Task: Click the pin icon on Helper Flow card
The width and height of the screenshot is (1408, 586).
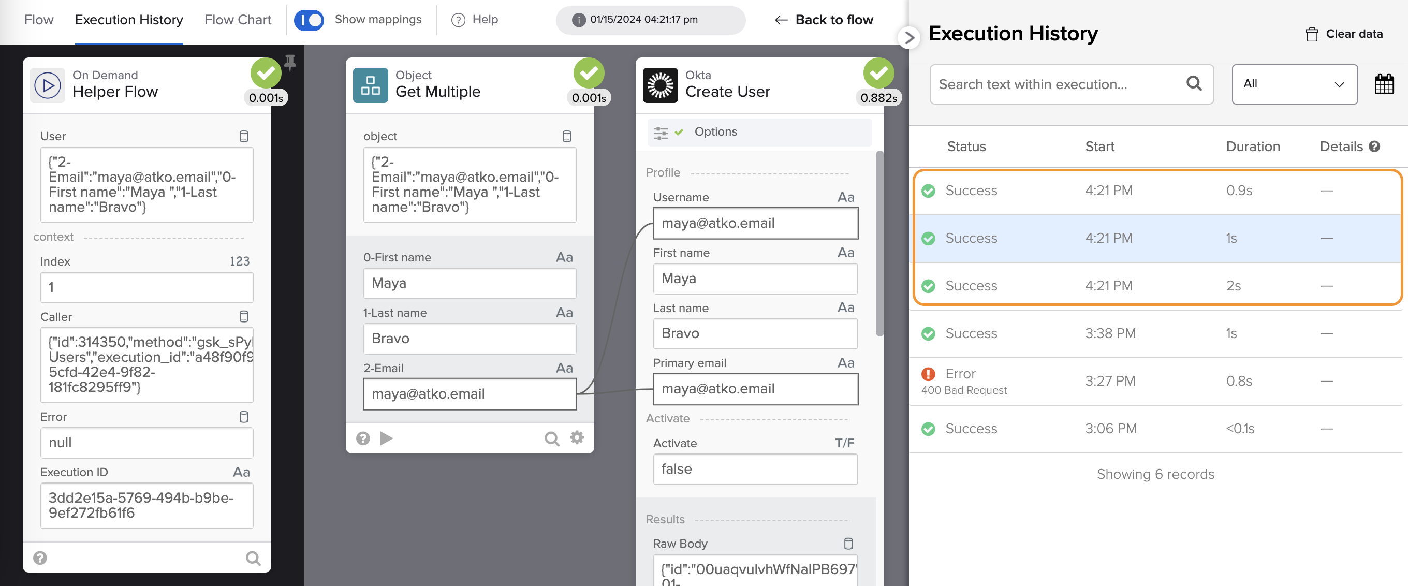Action: click(290, 63)
